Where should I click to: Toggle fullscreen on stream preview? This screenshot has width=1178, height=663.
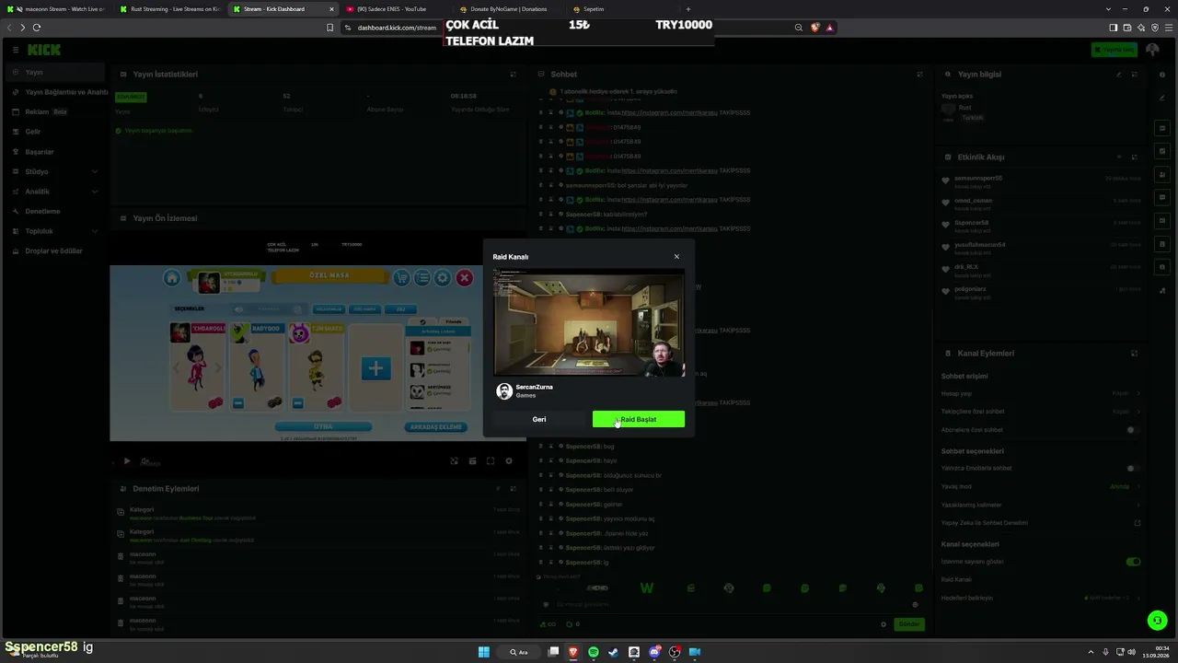pyautogui.click(x=491, y=461)
